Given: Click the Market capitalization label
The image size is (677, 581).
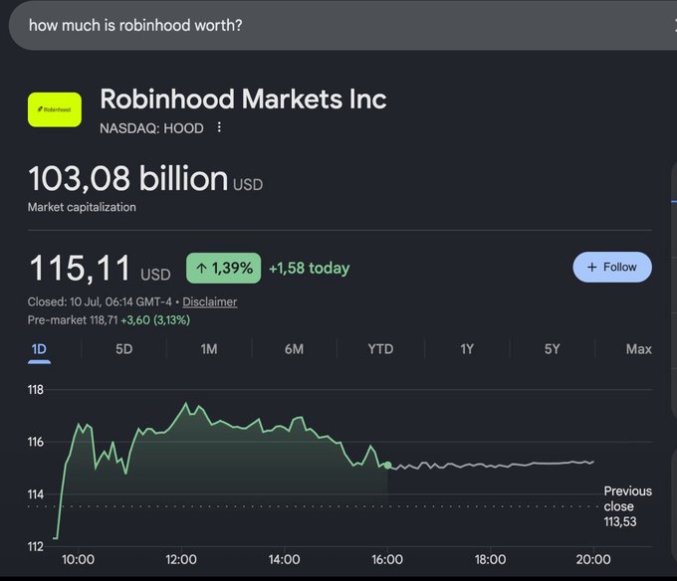Looking at the screenshot, I should pos(82,207).
